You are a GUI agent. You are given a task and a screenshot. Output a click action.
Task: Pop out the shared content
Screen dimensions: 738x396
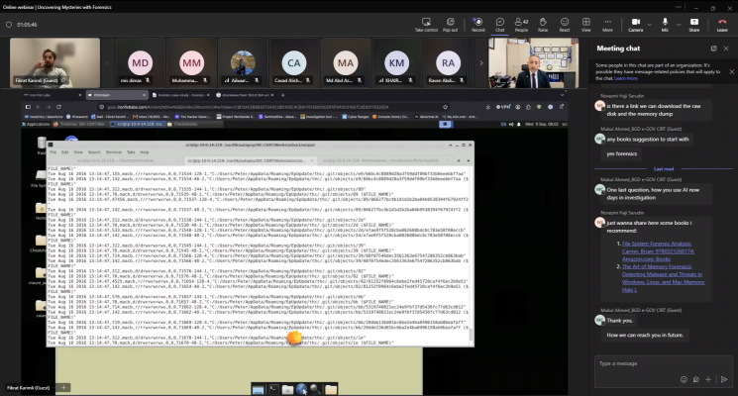pyautogui.click(x=450, y=25)
